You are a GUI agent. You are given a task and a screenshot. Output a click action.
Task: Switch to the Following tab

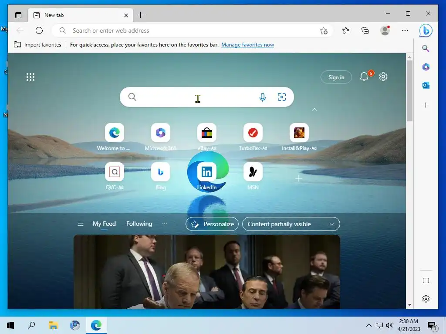point(139,224)
